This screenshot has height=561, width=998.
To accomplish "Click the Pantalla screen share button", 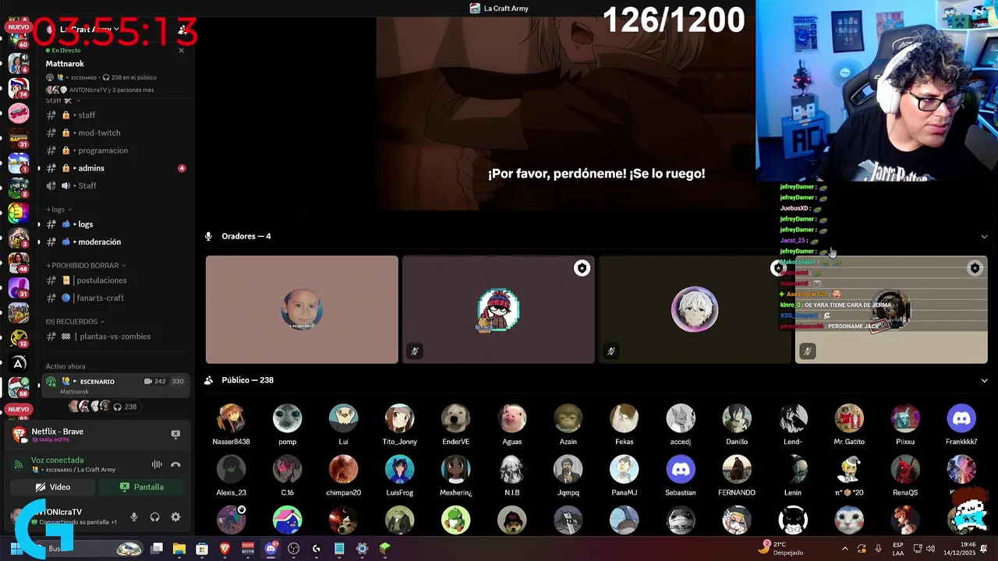I will coord(142,487).
